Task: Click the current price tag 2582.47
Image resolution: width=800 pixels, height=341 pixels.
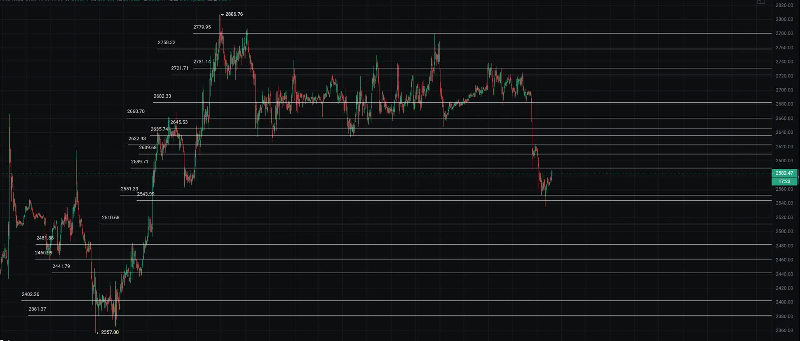Action: click(784, 173)
